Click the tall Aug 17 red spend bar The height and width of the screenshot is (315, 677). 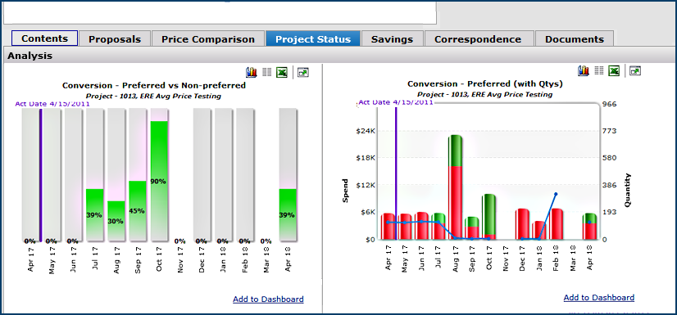point(455,203)
